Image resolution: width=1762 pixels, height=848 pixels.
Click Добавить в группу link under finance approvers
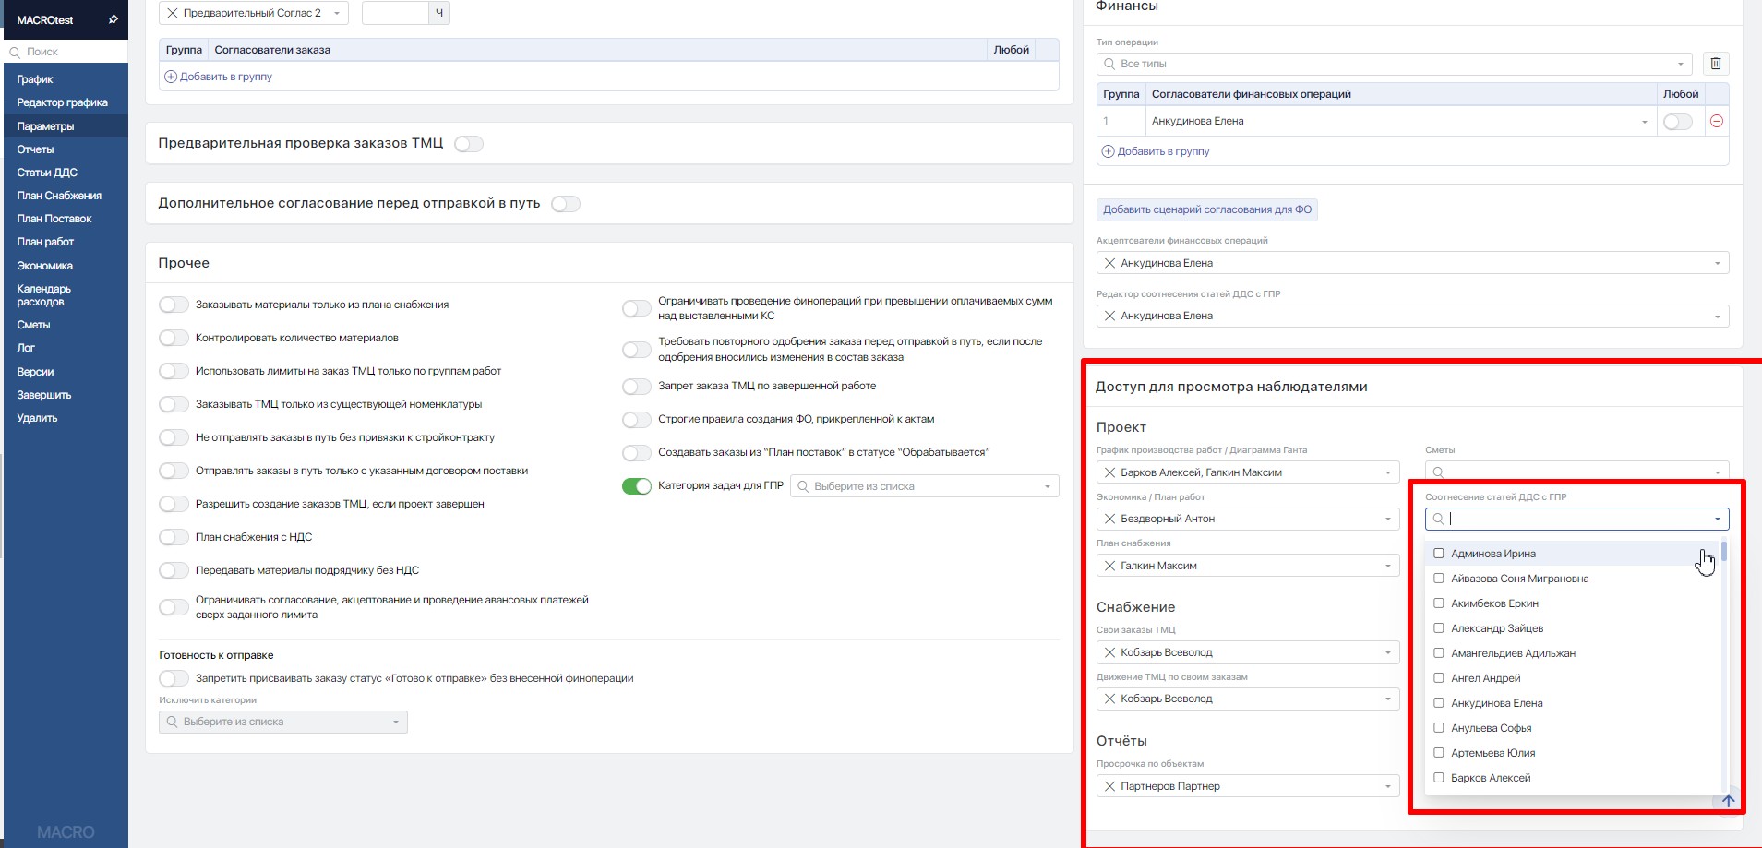pyautogui.click(x=1162, y=151)
